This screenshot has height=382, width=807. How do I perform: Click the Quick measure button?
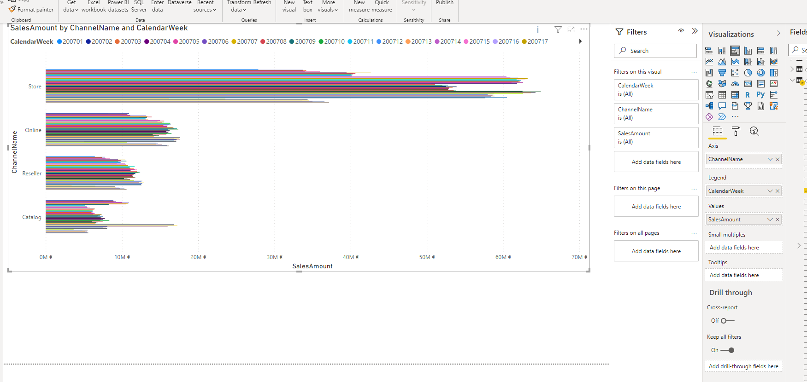tap(382, 6)
